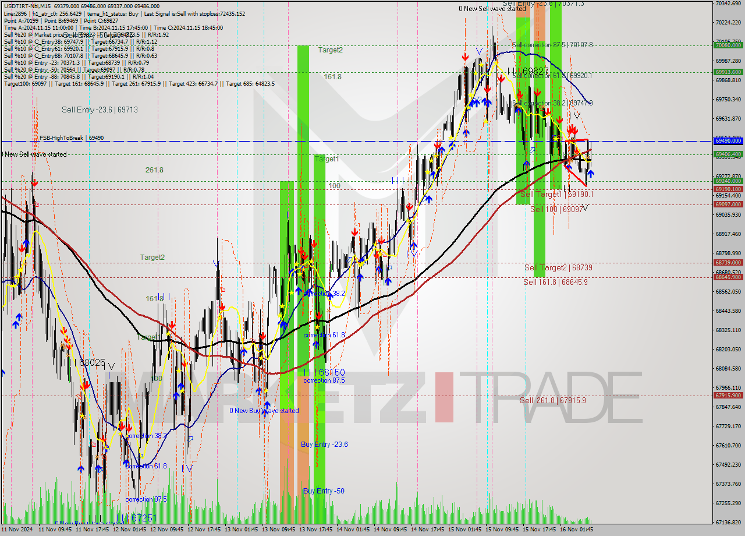Click the 'Buy Entry -50' label
The image size is (745, 536).
coord(324,491)
